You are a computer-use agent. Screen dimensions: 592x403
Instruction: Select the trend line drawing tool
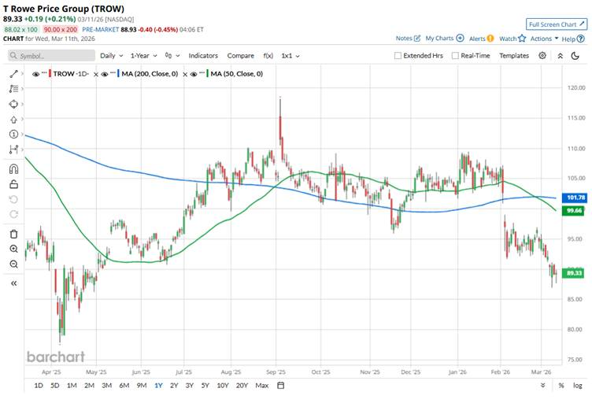click(x=13, y=73)
